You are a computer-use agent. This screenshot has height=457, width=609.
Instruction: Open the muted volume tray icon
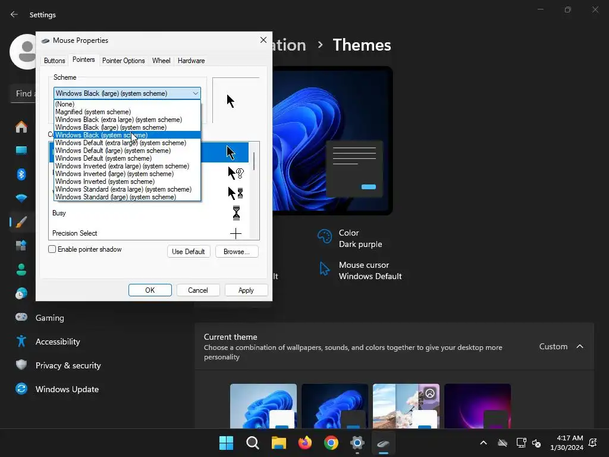click(x=536, y=443)
